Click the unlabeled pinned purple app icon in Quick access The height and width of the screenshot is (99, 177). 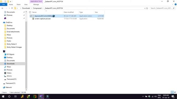[5, 18]
